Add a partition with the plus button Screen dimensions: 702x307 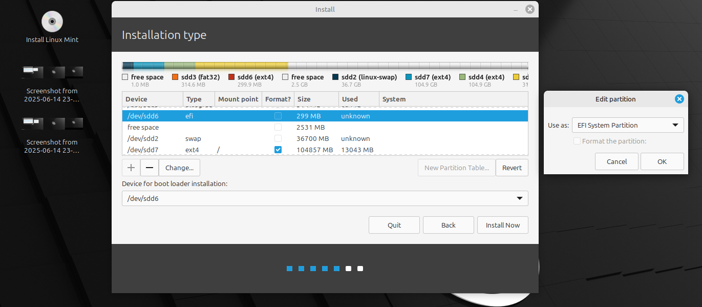tap(131, 168)
